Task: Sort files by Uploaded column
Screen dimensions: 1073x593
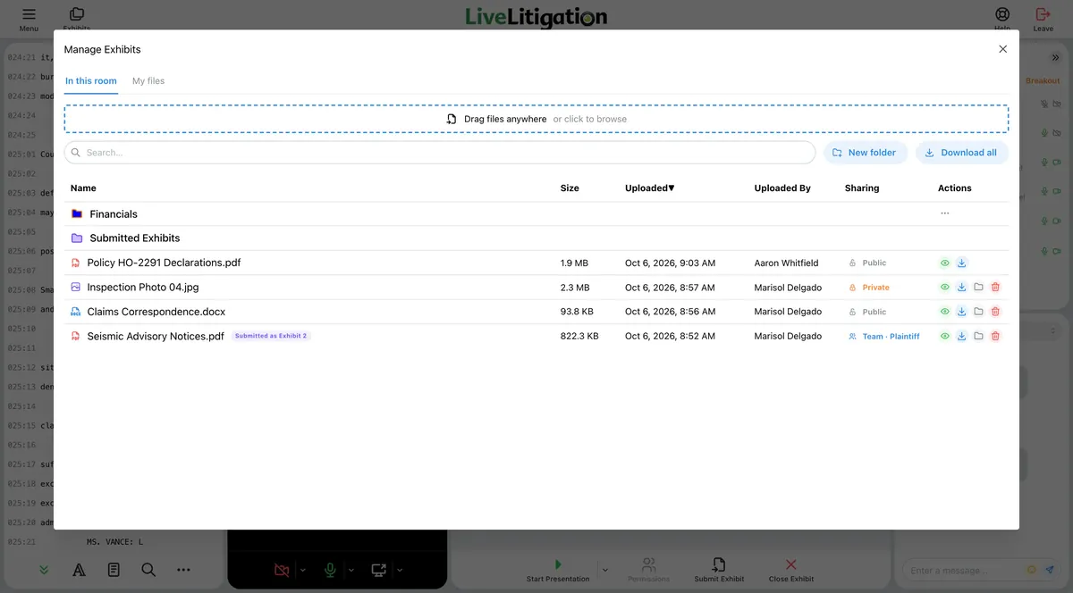Action: coord(650,188)
